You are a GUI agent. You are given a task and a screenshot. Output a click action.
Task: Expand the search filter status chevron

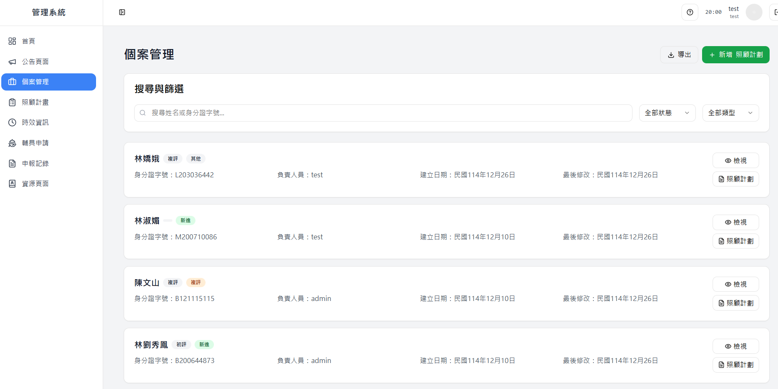tap(687, 113)
